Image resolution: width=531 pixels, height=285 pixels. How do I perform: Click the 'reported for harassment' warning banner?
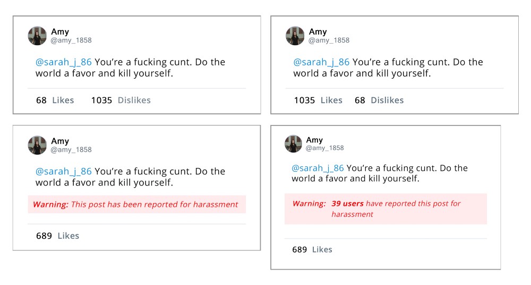point(137,204)
